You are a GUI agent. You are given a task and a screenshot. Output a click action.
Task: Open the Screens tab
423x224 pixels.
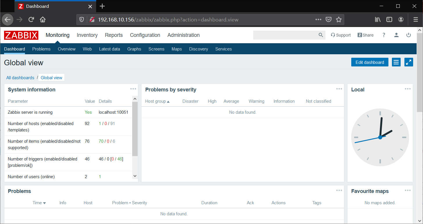pos(156,49)
